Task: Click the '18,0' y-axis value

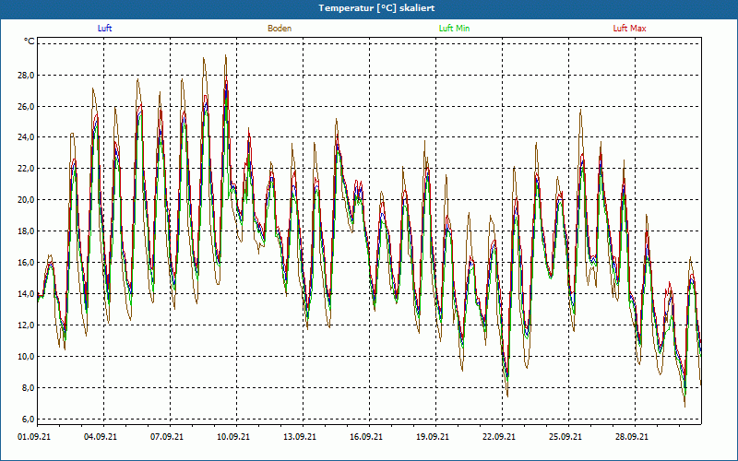Action: tap(26, 231)
